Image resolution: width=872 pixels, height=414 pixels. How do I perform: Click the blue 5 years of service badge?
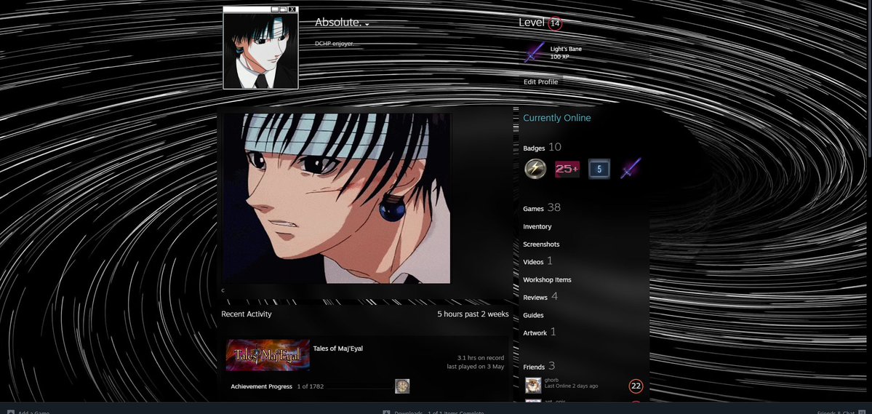click(x=599, y=169)
